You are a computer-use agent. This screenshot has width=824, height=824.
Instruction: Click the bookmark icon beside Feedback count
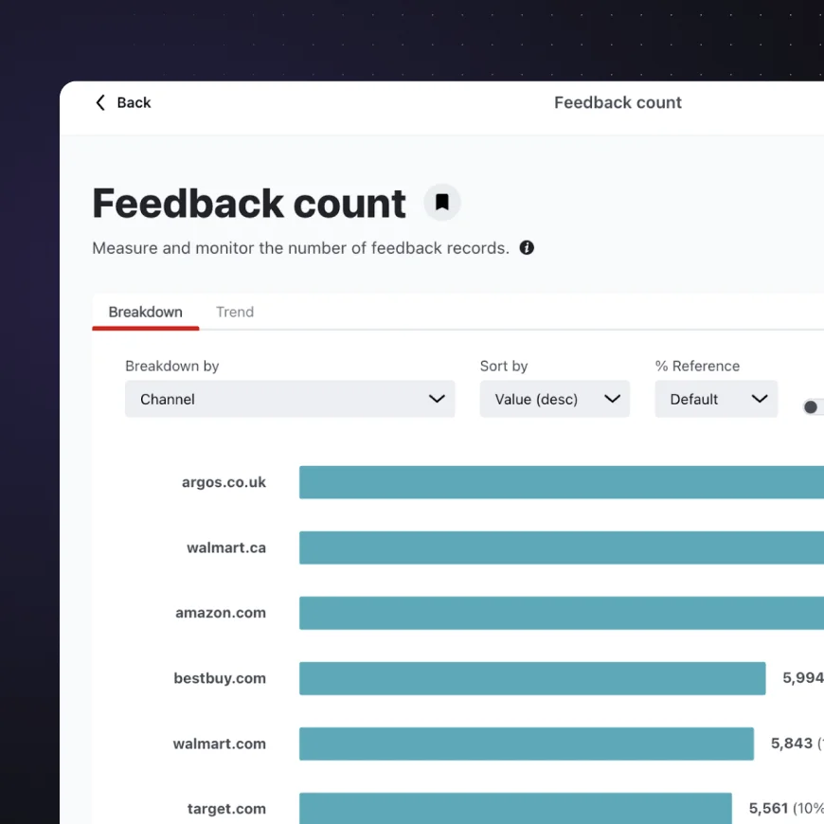(x=442, y=203)
